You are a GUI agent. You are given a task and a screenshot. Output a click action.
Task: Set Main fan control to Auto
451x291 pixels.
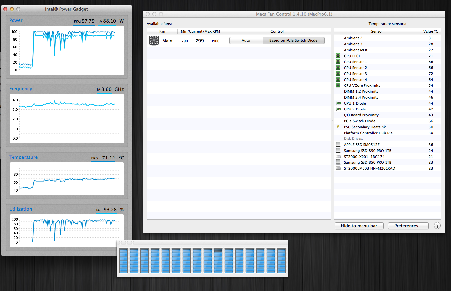[x=246, y=40]
